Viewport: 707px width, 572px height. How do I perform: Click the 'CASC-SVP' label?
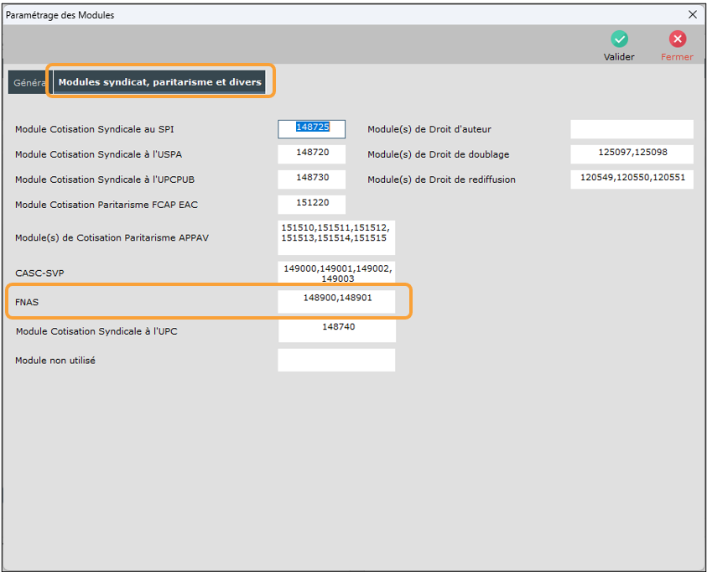point(39,273)
